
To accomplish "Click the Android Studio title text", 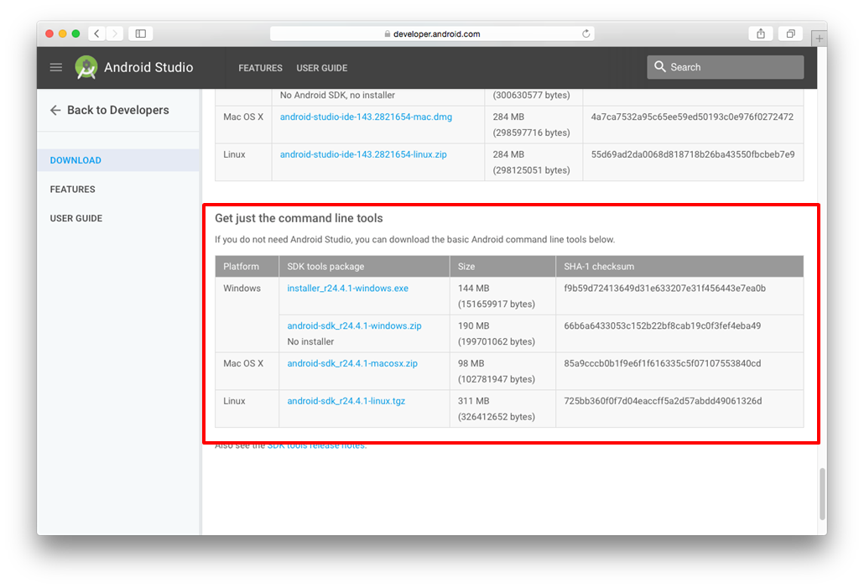I will (x=148, y=67).
